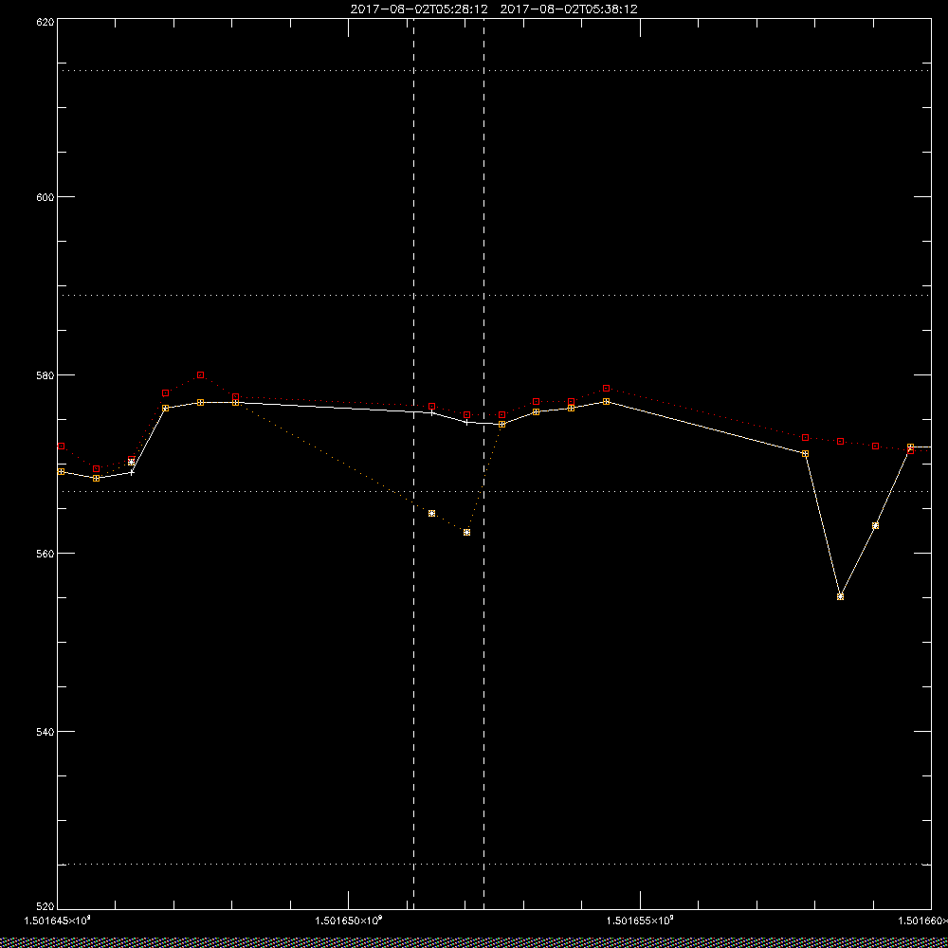Select the 540 y-axis label
The width and height of the screenshot is (948, 948).
pos(46,732)
